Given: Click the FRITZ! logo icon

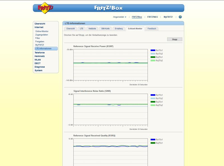Looking at the screenshot, I should (45, 8).
